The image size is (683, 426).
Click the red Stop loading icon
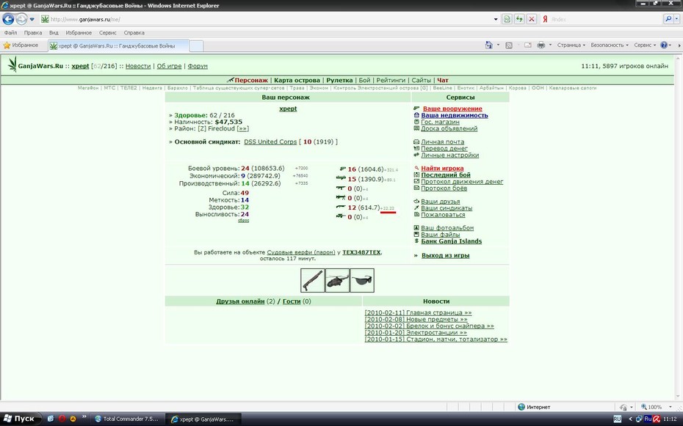tap(532, 19)
